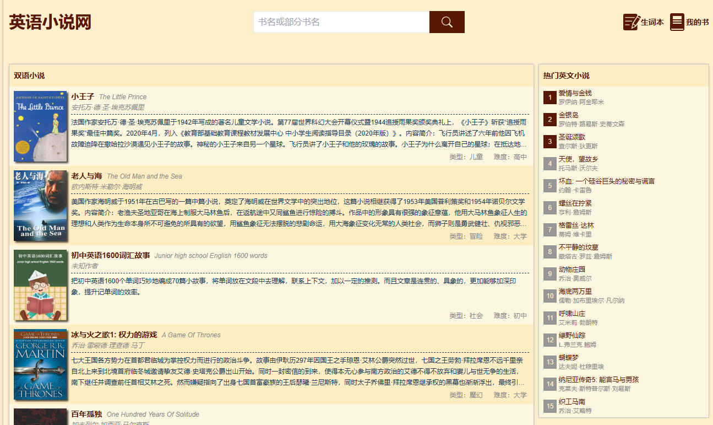Click rank badge 2 beside 金银岛
Viewport: 713px width, 425px height.
pyautogui.click(x=549, y=120)
